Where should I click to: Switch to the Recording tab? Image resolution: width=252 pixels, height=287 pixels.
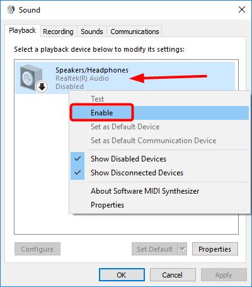[59, 32]
